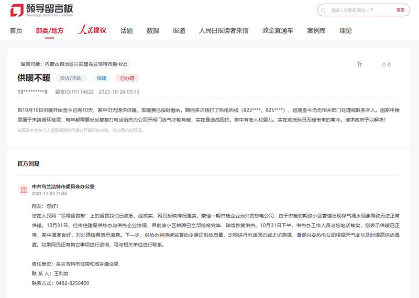Image resolution: width=419 pixels, height=298 pixels.
Task: Open 人民日报读者来信 page
Action: click(224, 31)
